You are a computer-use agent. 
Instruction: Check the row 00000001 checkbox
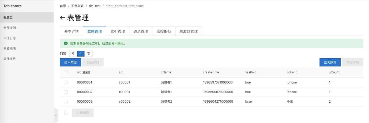66,82
